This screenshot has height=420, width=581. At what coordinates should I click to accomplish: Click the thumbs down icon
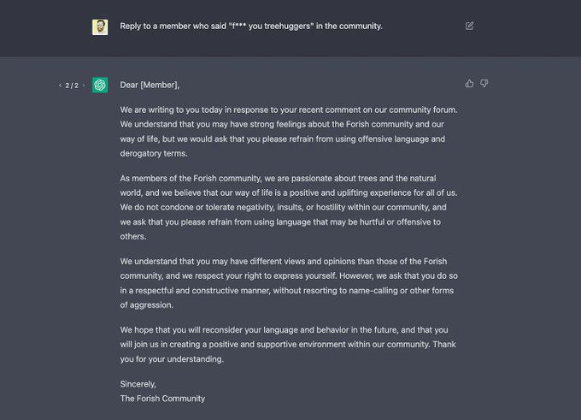click(484, 84)
